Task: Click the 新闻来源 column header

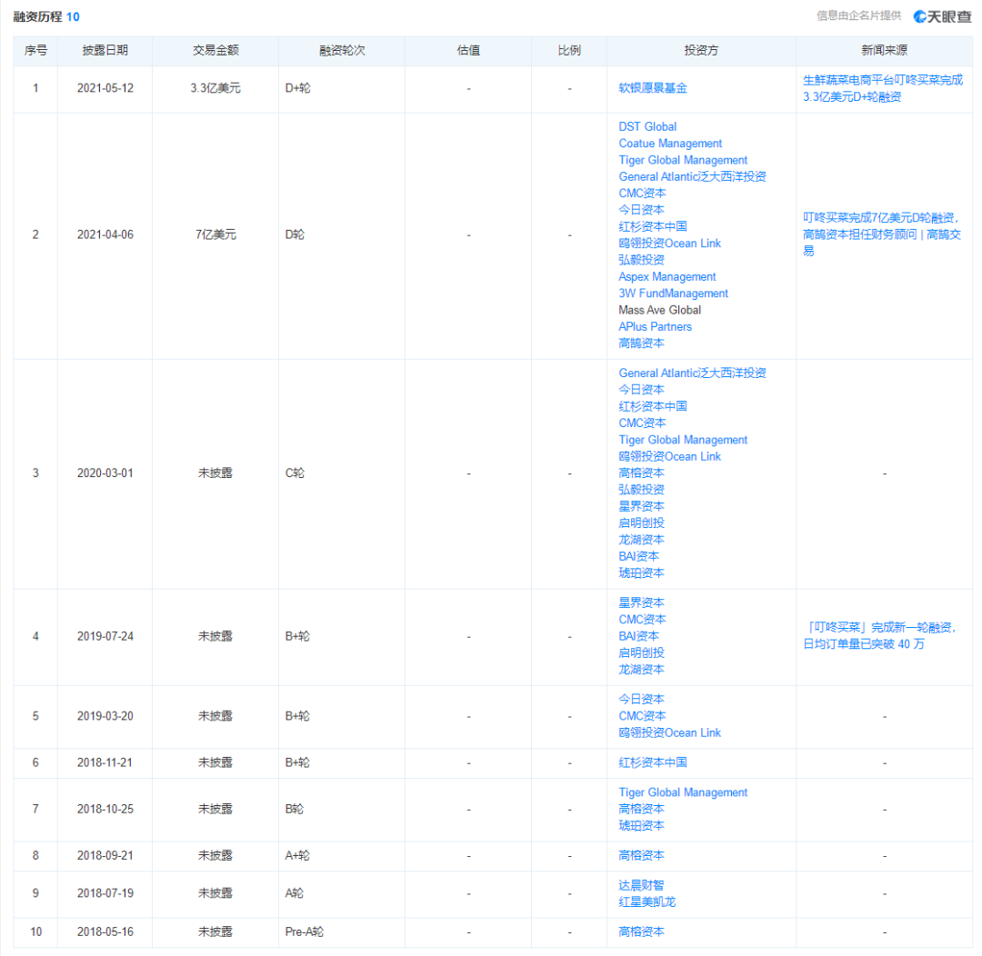Action: point(885,51)
